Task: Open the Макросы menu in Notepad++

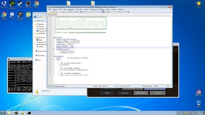Action: point(102,10)
